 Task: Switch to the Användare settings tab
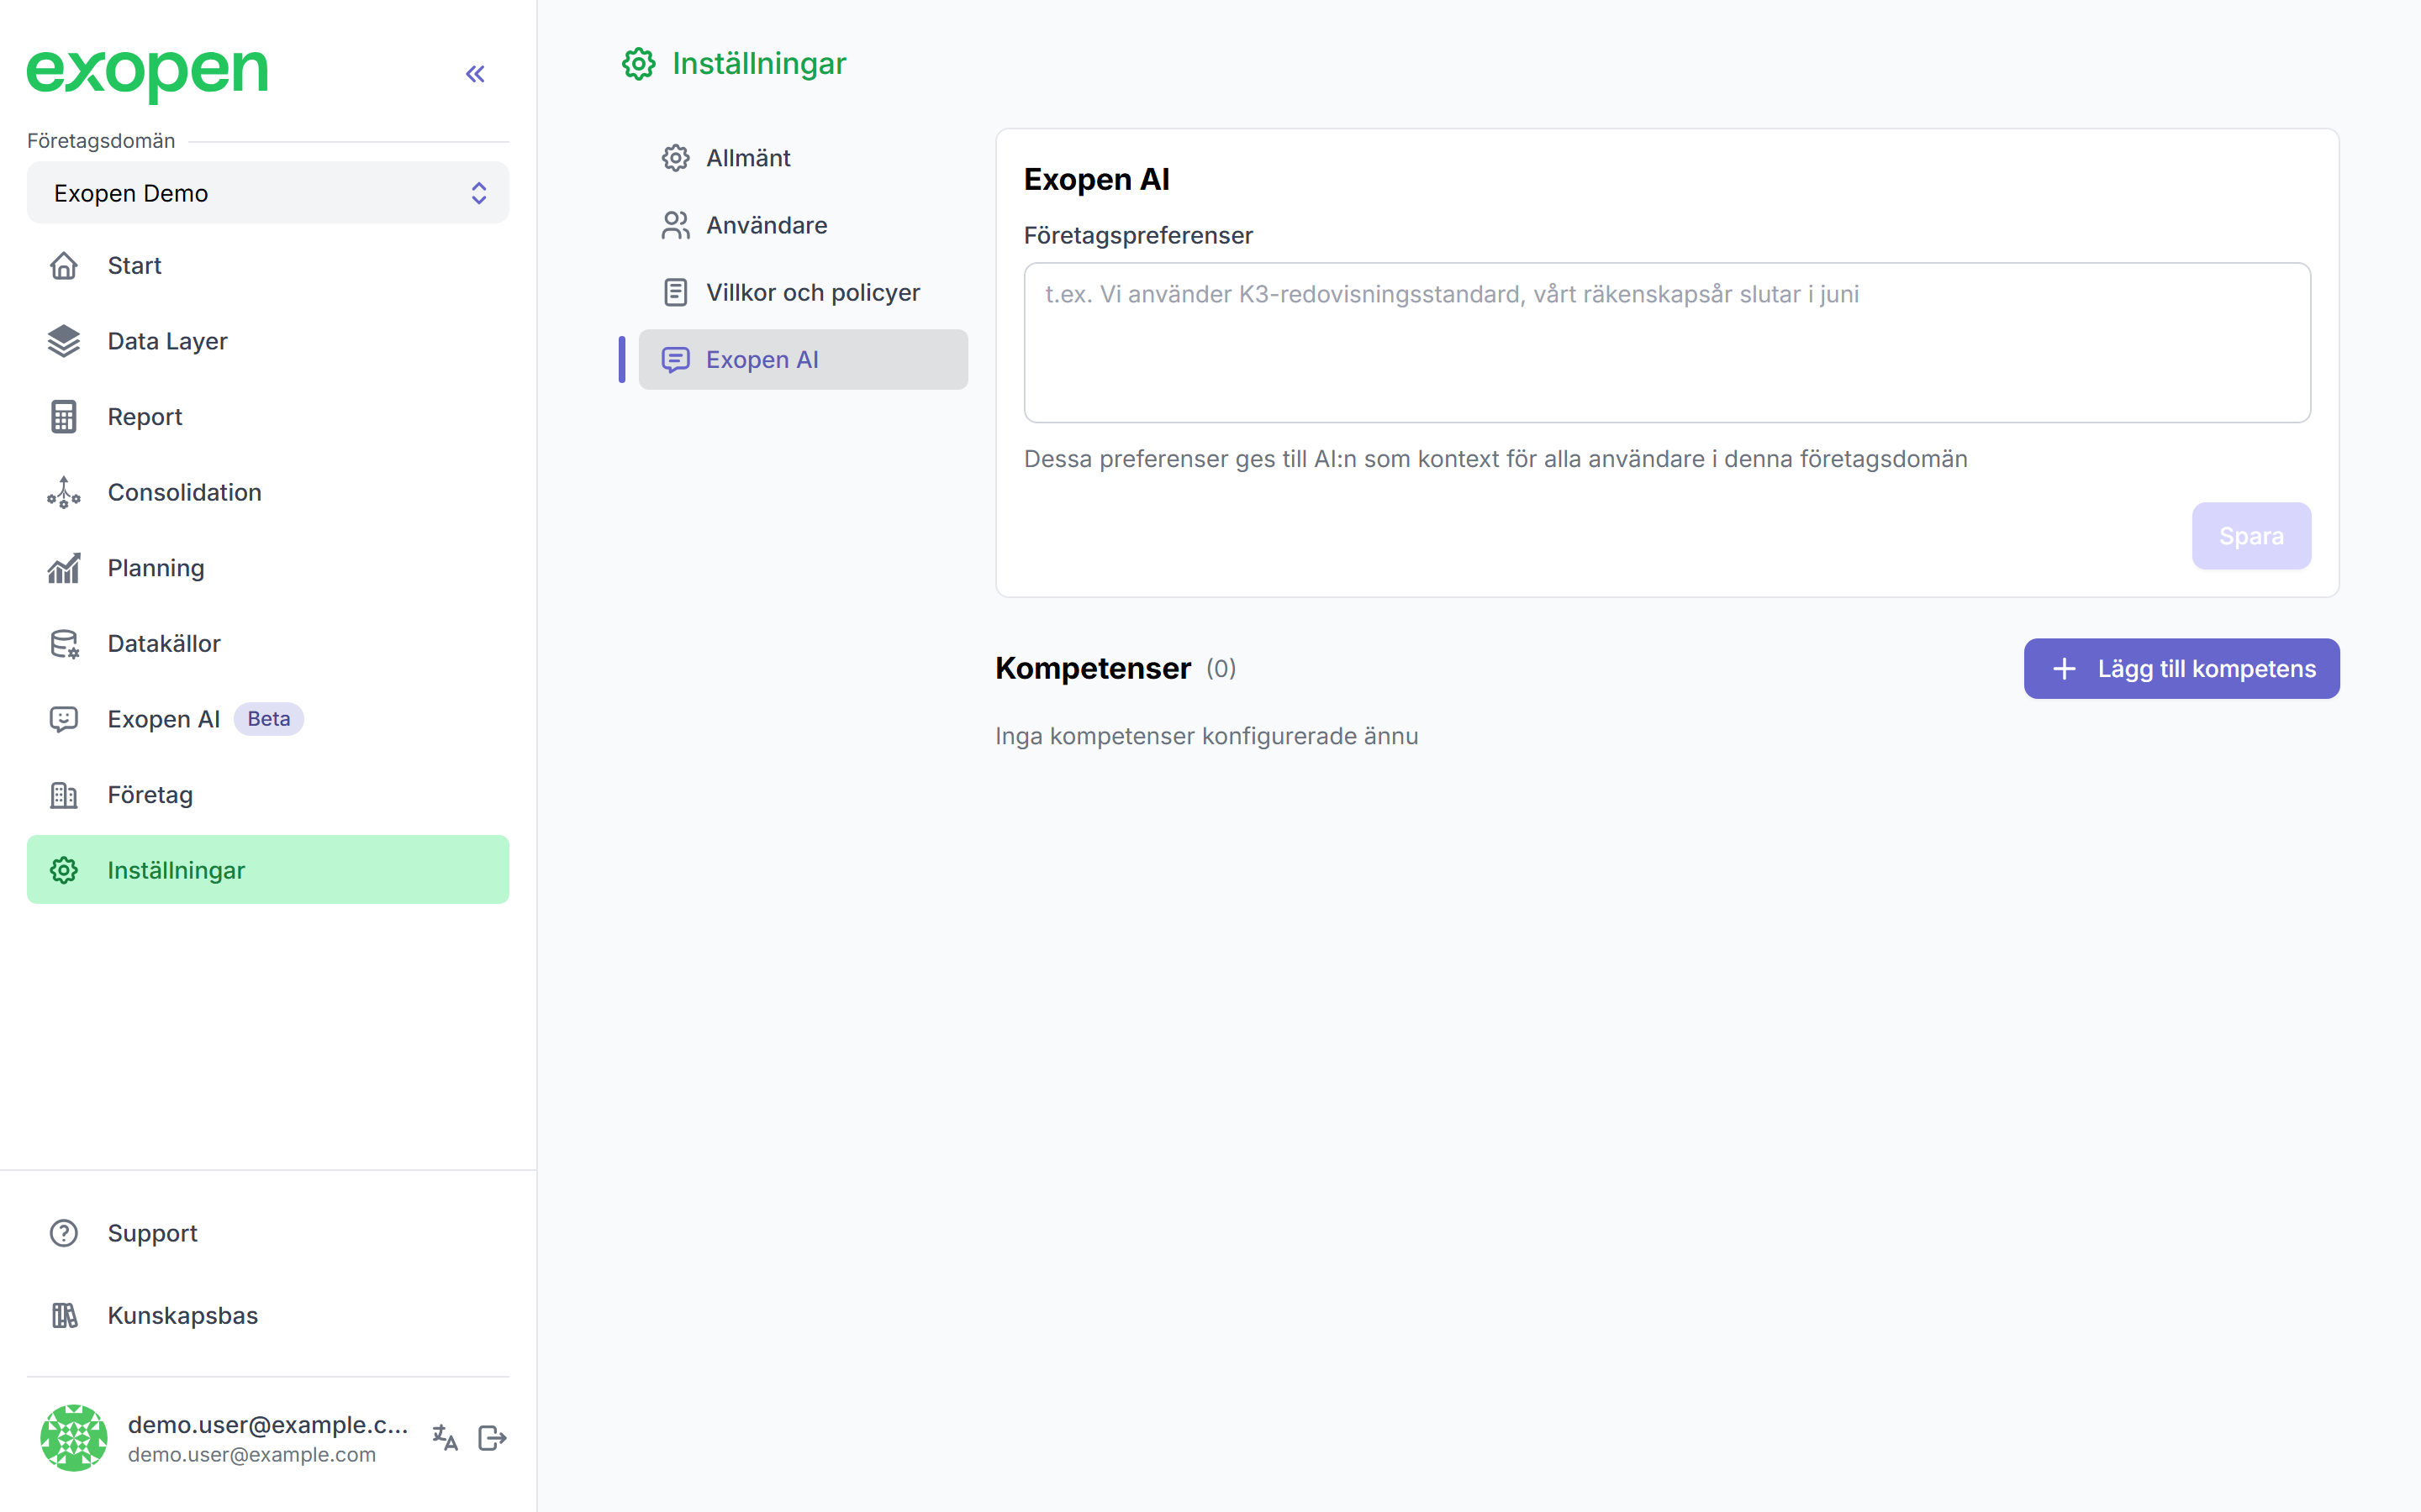point(802,225)
